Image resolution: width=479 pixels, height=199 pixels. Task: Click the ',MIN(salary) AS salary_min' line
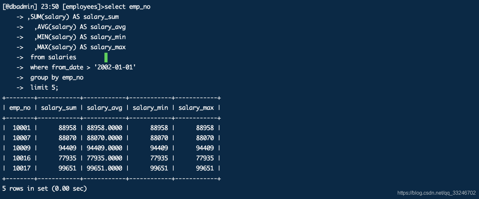[80, 37]
